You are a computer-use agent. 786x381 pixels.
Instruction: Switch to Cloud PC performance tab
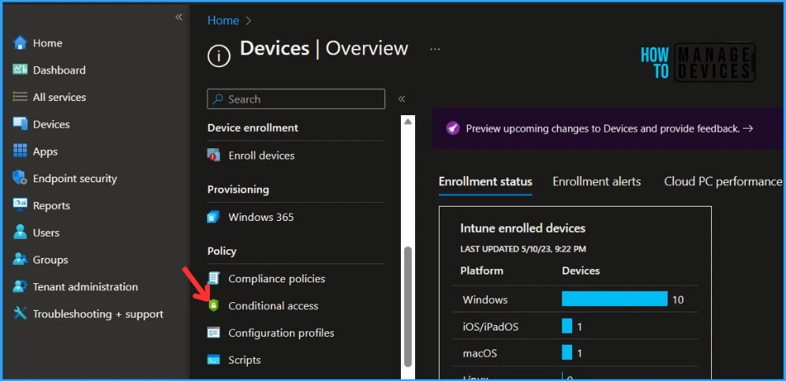coord(723,181)
